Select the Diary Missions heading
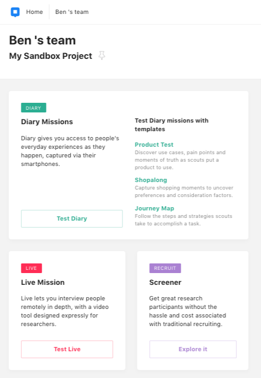Viewport: 261px width, 378px height. click(47, 122)
